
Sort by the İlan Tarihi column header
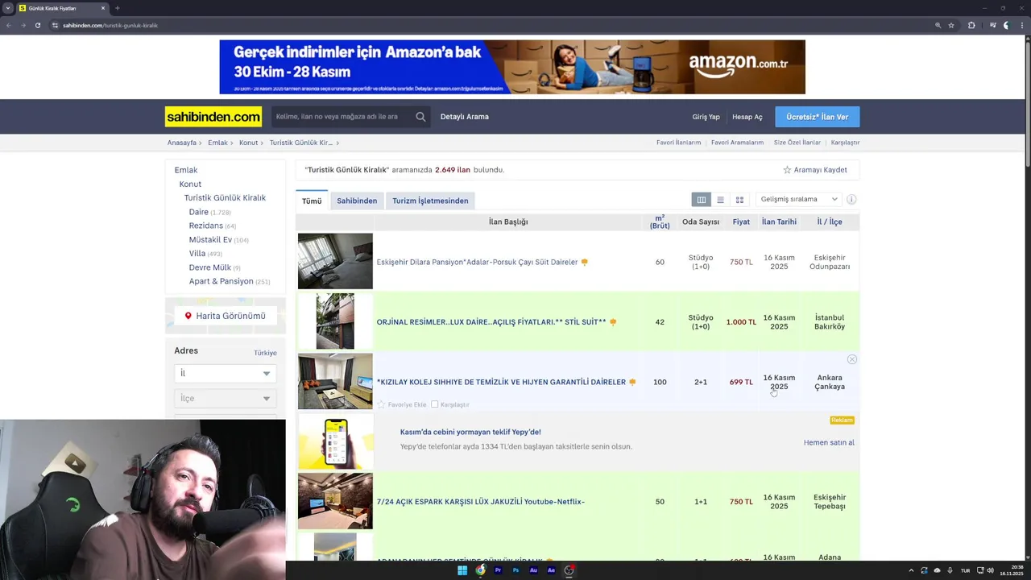click(779, 222)
